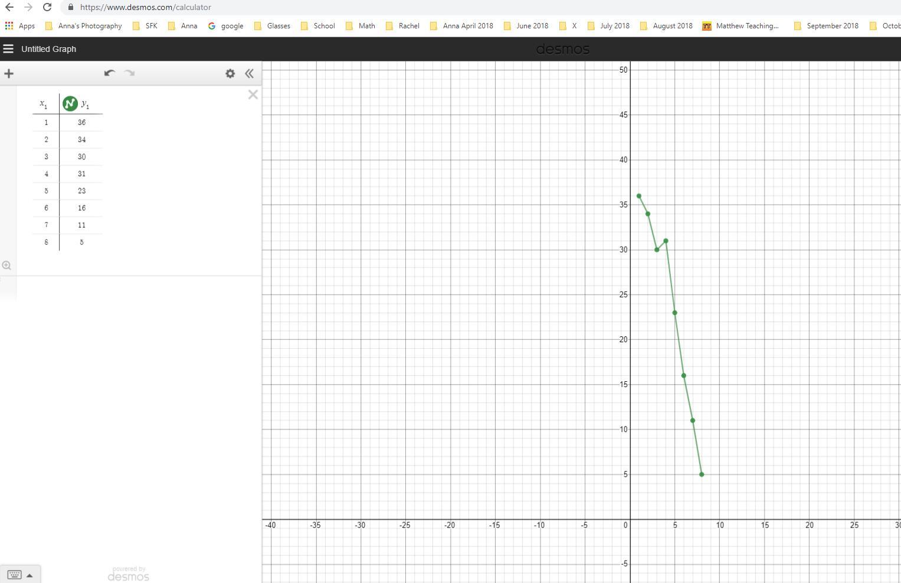Click the undo arrow
This screenshot has height=583, width=901.
click(x=109, y=73)
